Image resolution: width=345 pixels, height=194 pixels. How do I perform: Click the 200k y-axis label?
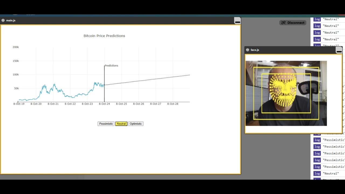click(16, 47)
